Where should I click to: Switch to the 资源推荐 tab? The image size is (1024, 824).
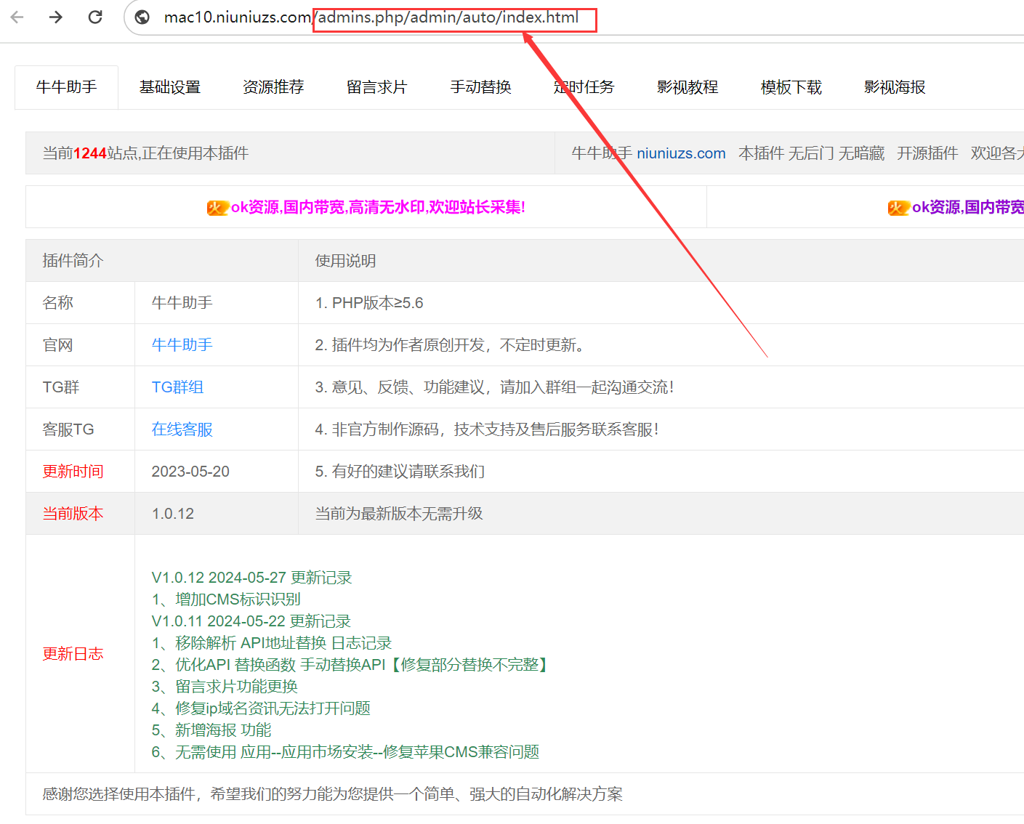tap(273, 87)
